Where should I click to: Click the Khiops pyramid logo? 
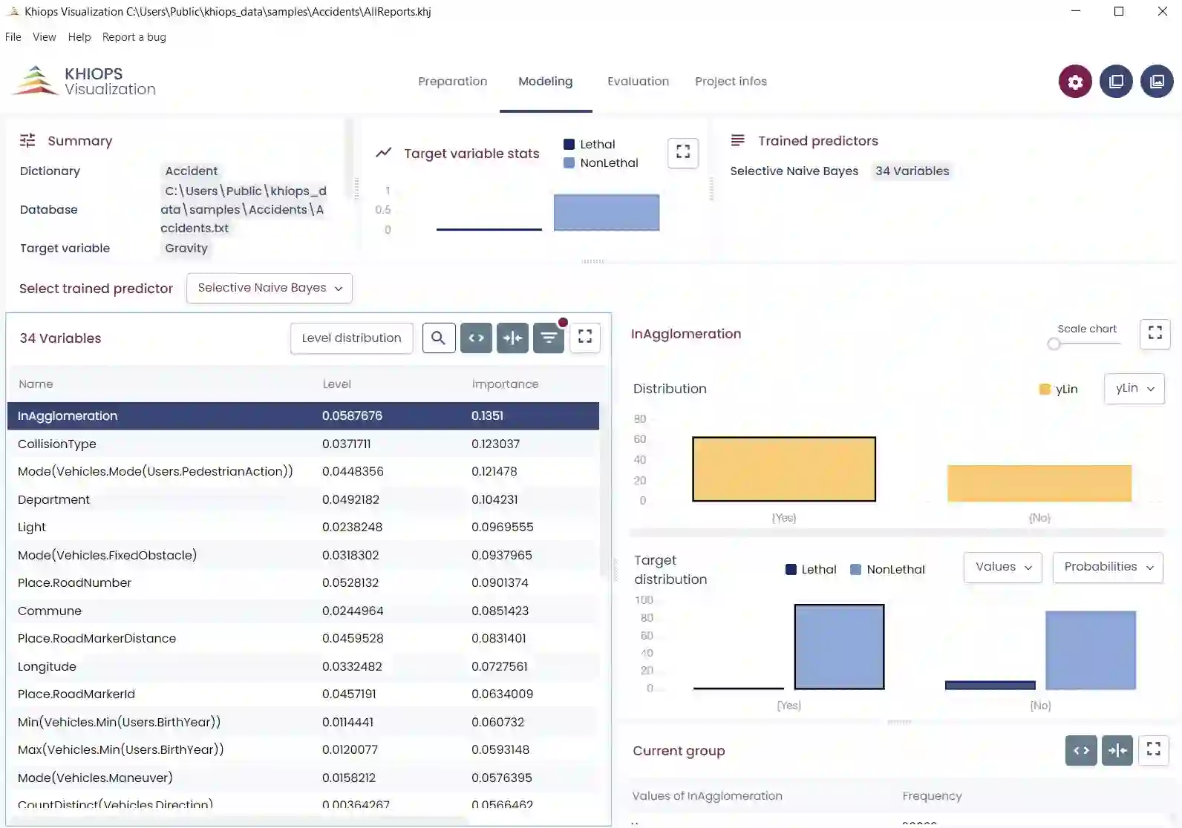pyautogui.click(x=35, y=81)
